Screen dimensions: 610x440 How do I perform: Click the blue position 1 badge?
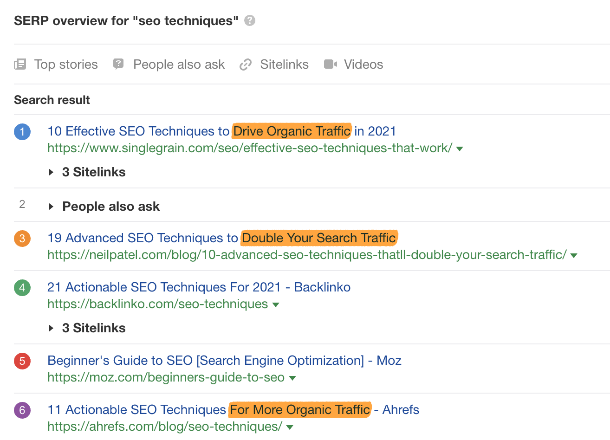click(x=22, y=132)
